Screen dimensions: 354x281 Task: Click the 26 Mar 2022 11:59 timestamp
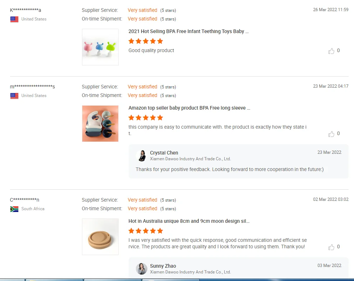[x=330, y=10]
